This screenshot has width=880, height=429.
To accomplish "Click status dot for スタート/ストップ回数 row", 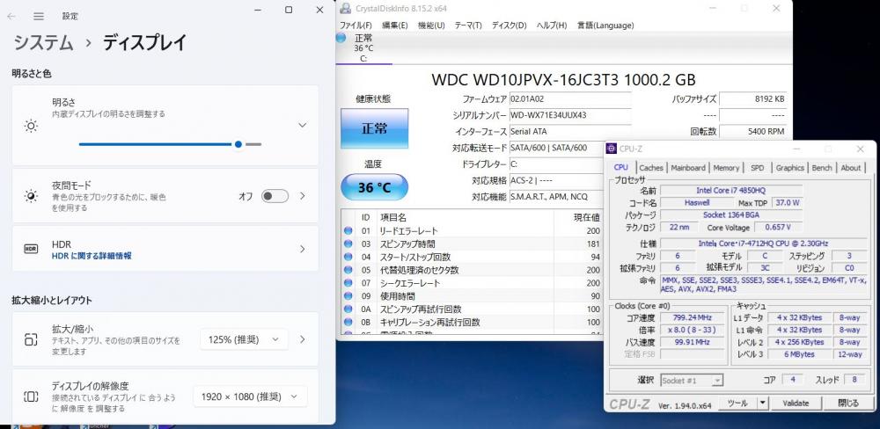I will (348, 257).
